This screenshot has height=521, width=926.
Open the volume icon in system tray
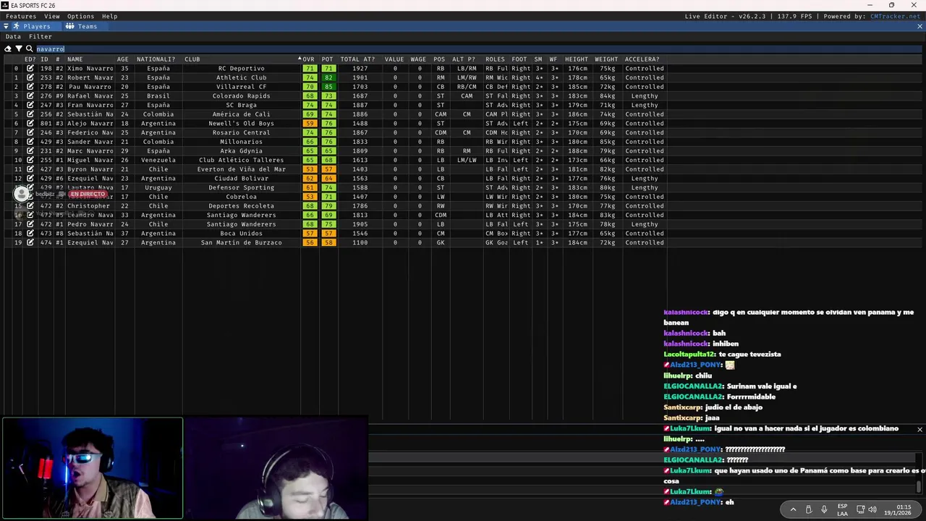point(872,509)
